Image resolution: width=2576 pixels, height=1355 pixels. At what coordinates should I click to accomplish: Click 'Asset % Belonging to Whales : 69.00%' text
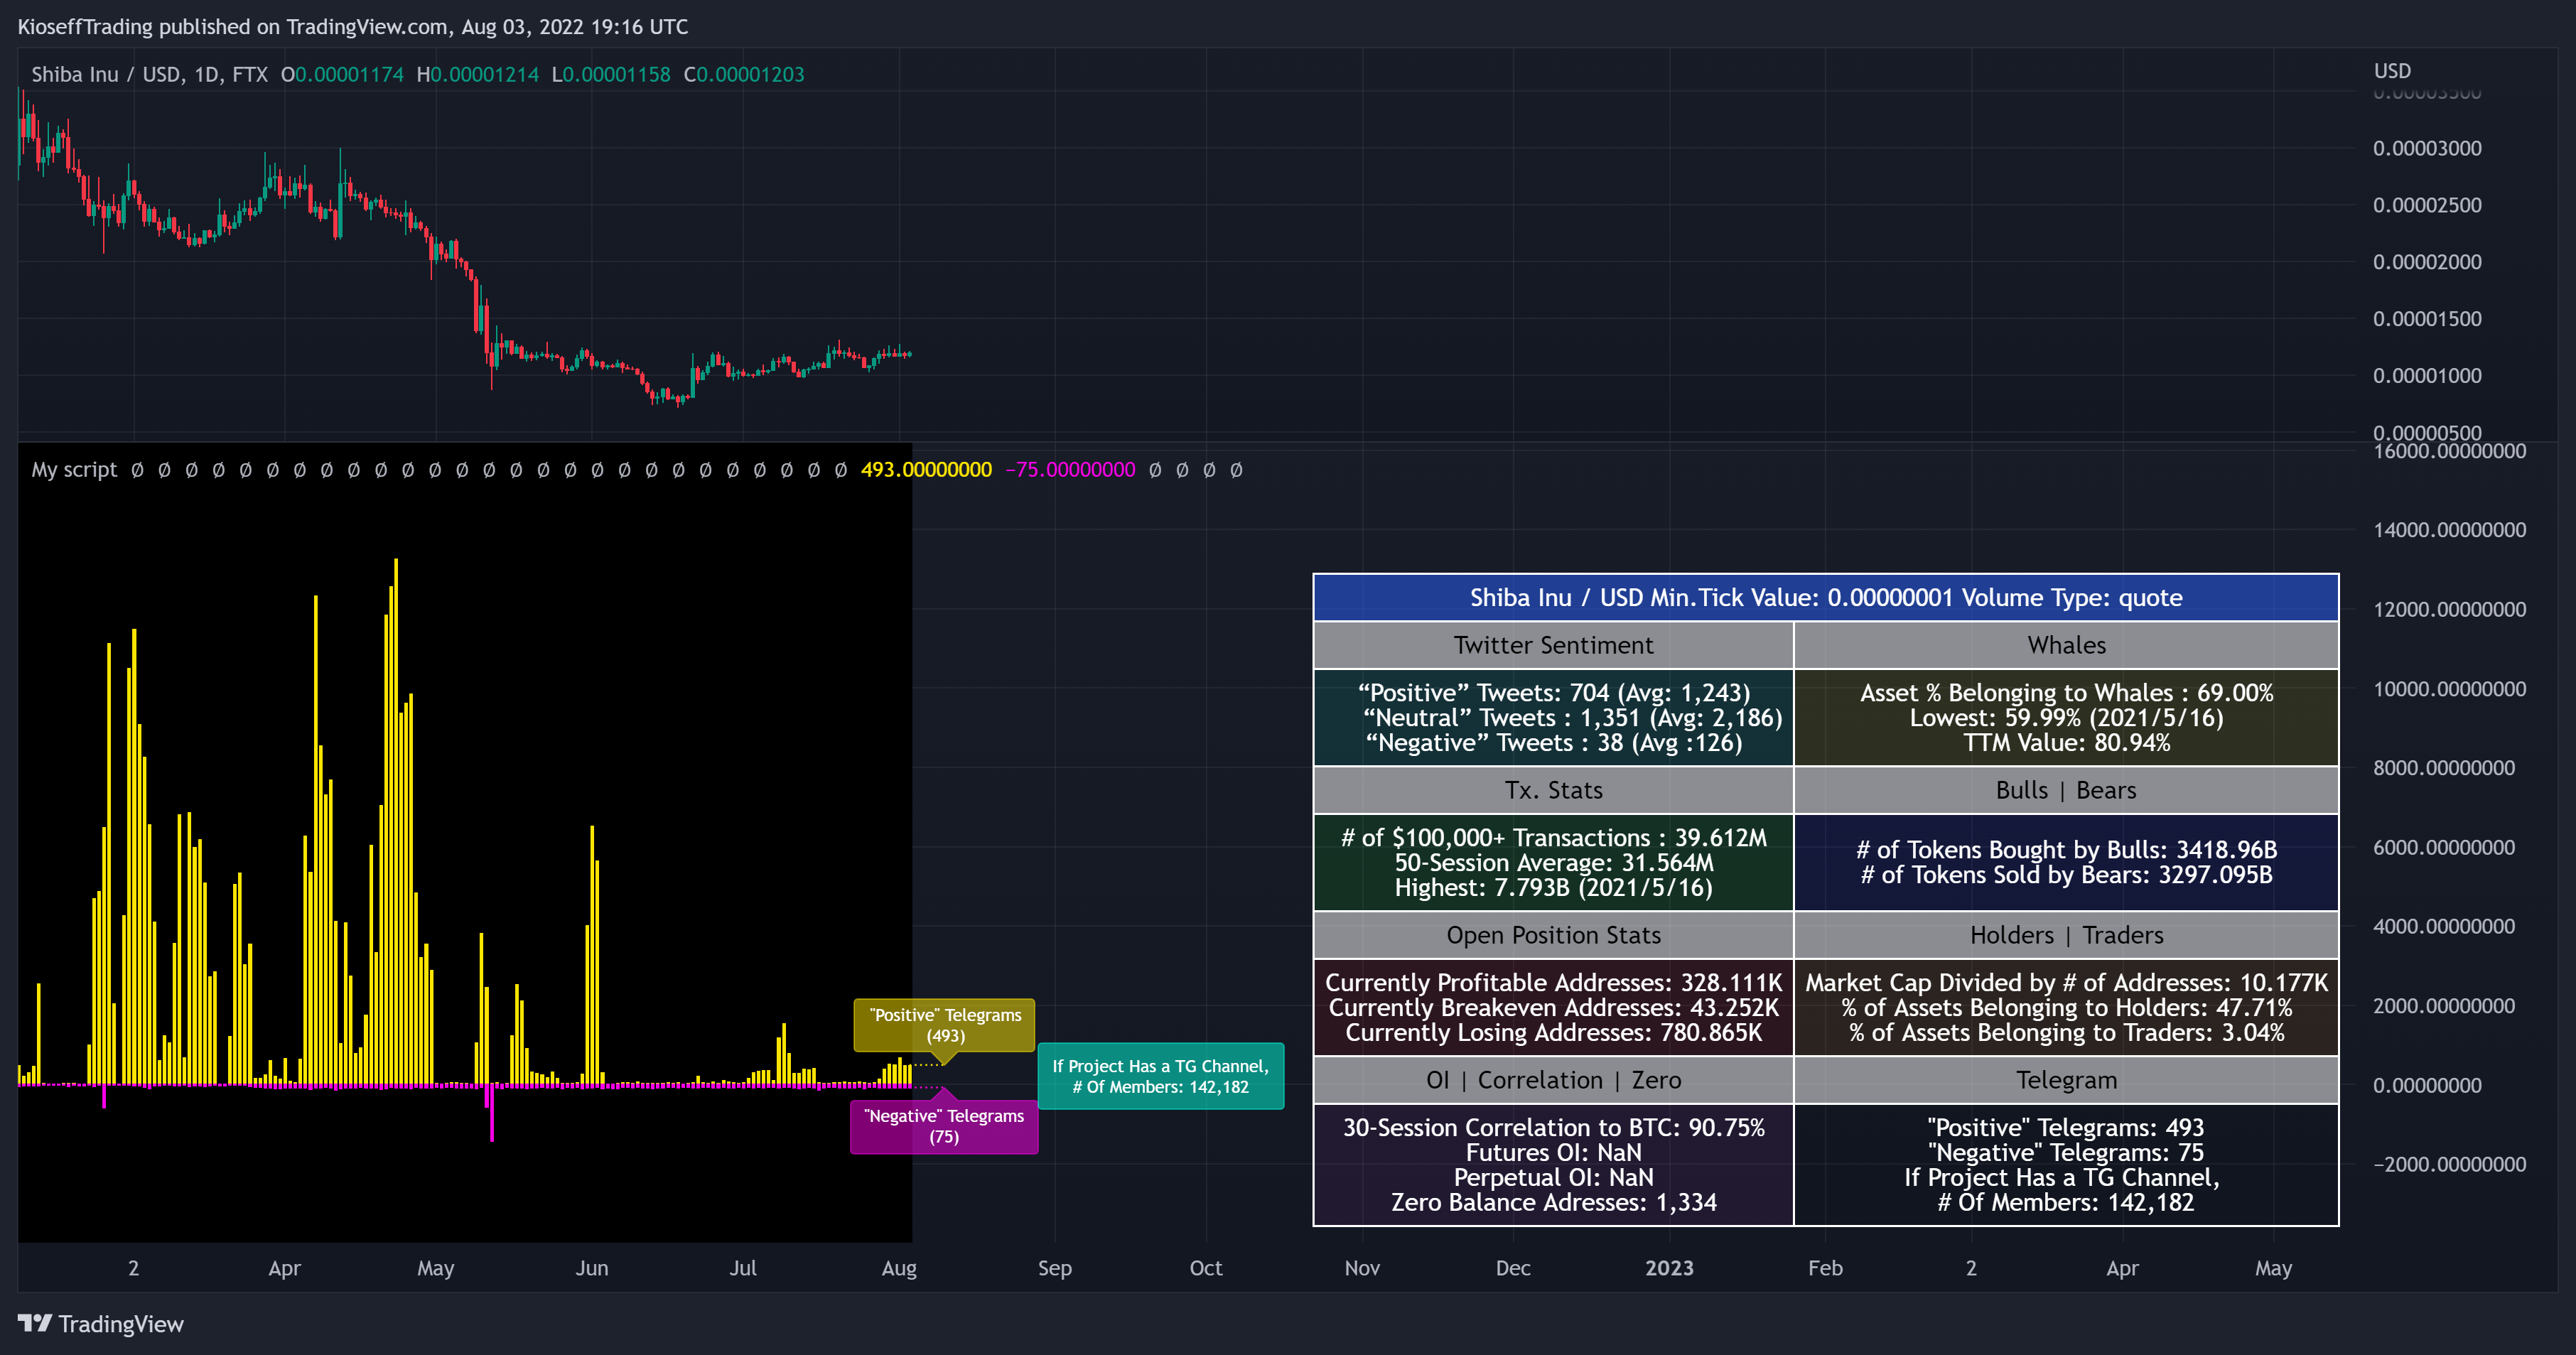[2066, 692]
